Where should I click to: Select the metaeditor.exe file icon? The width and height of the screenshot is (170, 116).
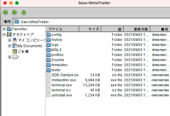point(48,80)
